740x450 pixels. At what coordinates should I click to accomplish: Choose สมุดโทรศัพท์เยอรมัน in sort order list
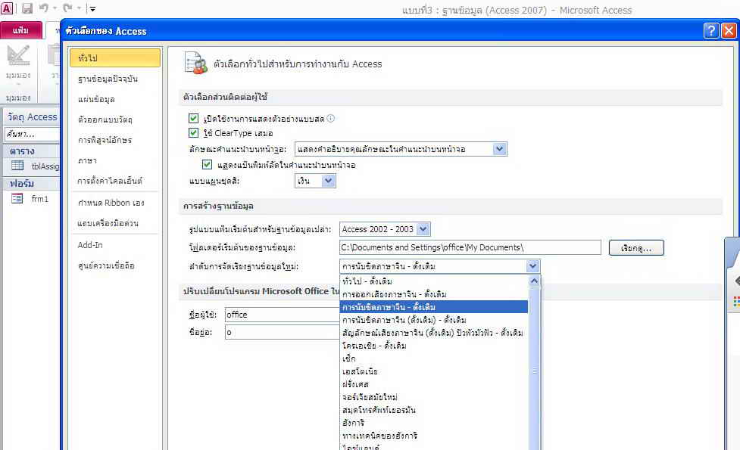coord(434,410)
